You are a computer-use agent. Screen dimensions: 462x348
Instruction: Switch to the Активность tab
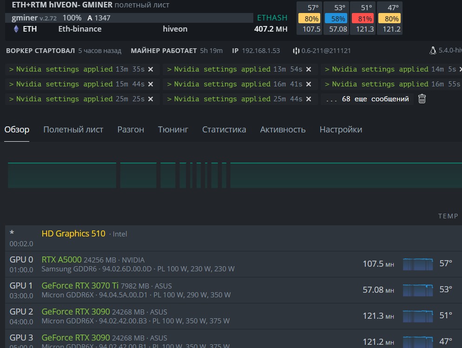pyautogui.click(x=283, y=130)
